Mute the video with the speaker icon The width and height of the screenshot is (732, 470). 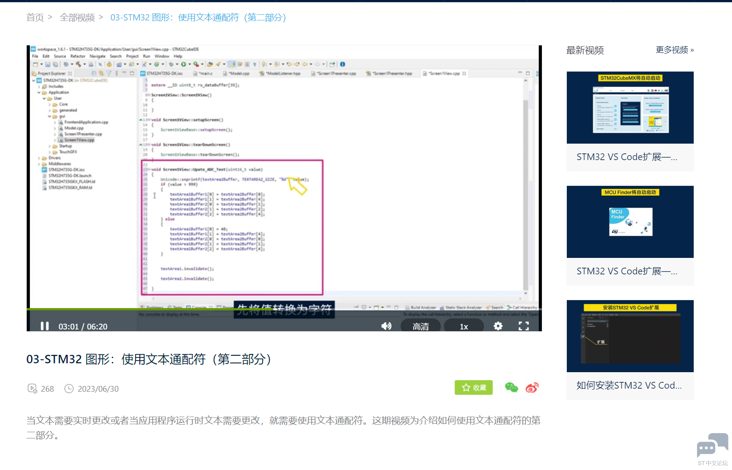386,326
